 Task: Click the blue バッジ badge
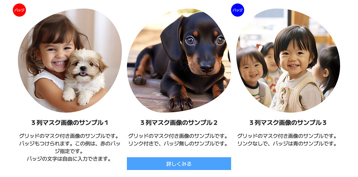click(238, 10)
